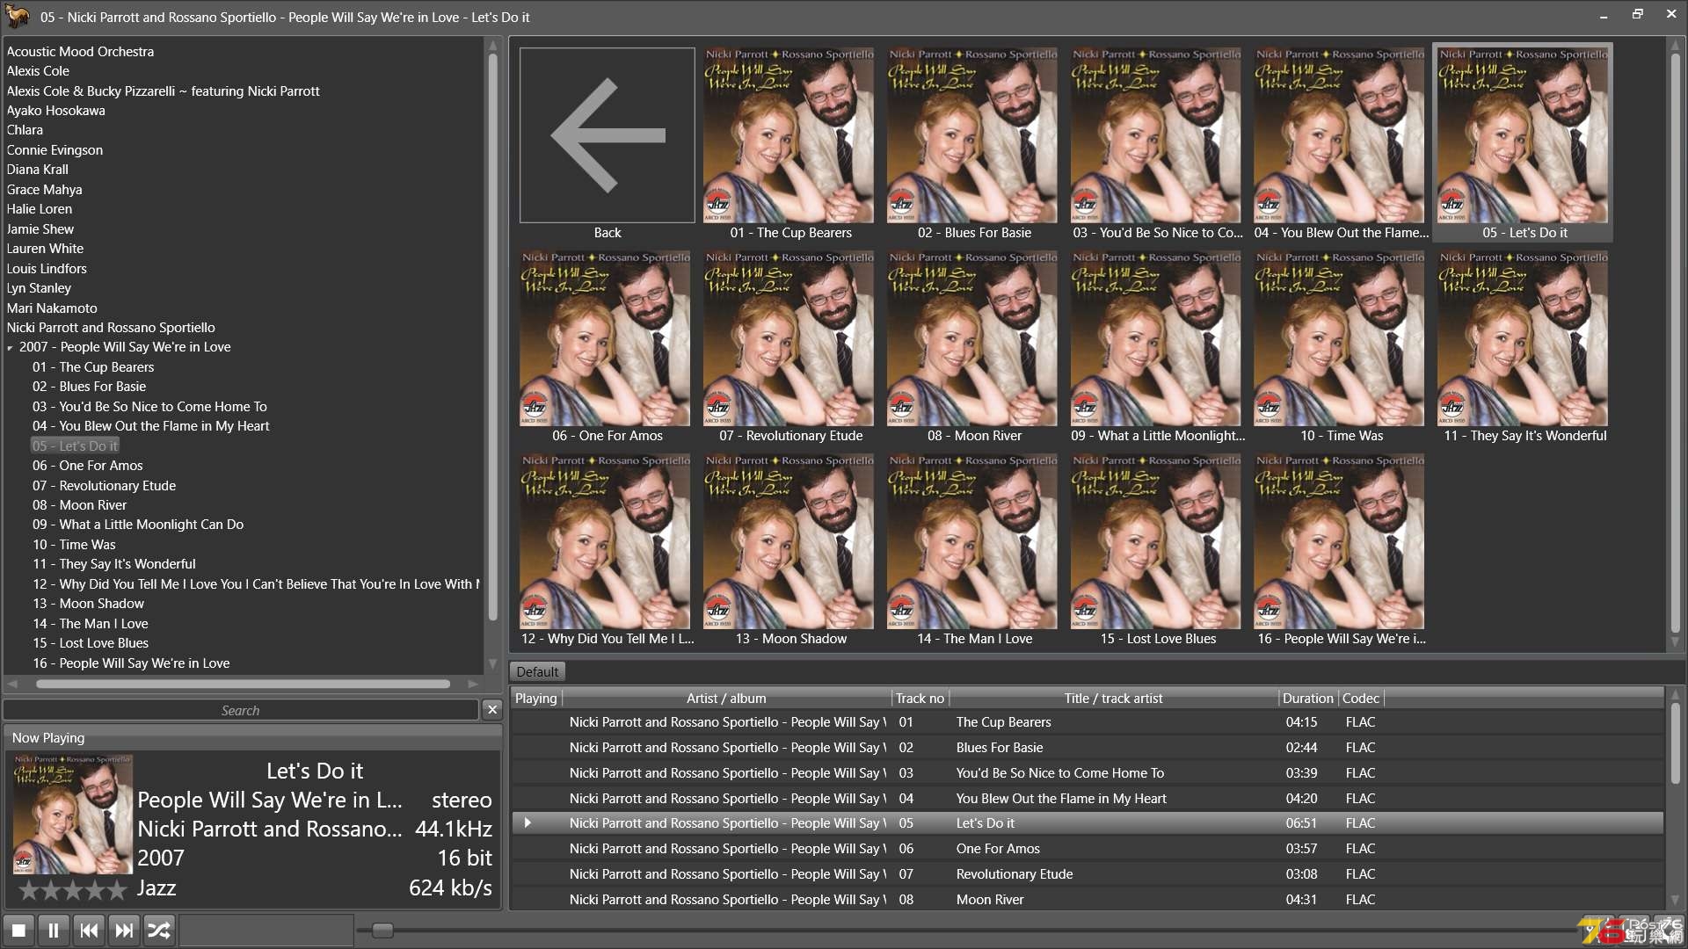Viewport: 1688px width, 949px height.
Task: Click the foobar2000 app icon in title bar
Action: (x=17, y=16)
